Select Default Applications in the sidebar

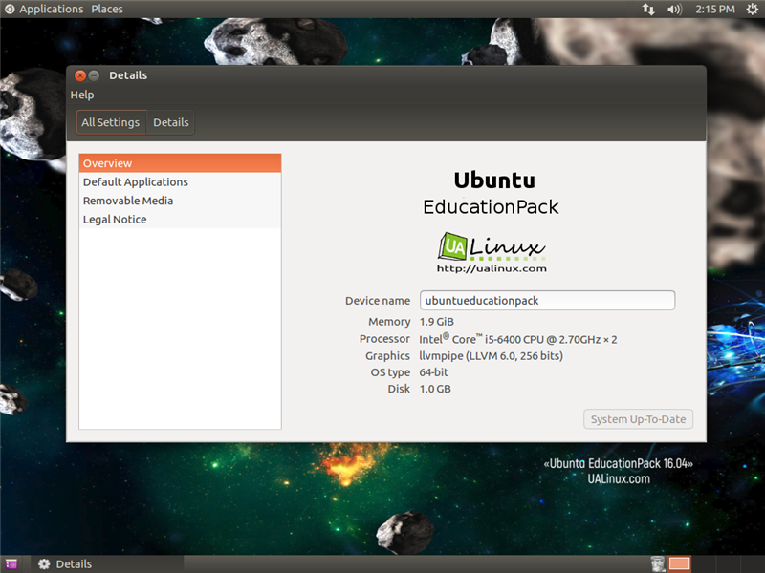(x=180, y=181)
